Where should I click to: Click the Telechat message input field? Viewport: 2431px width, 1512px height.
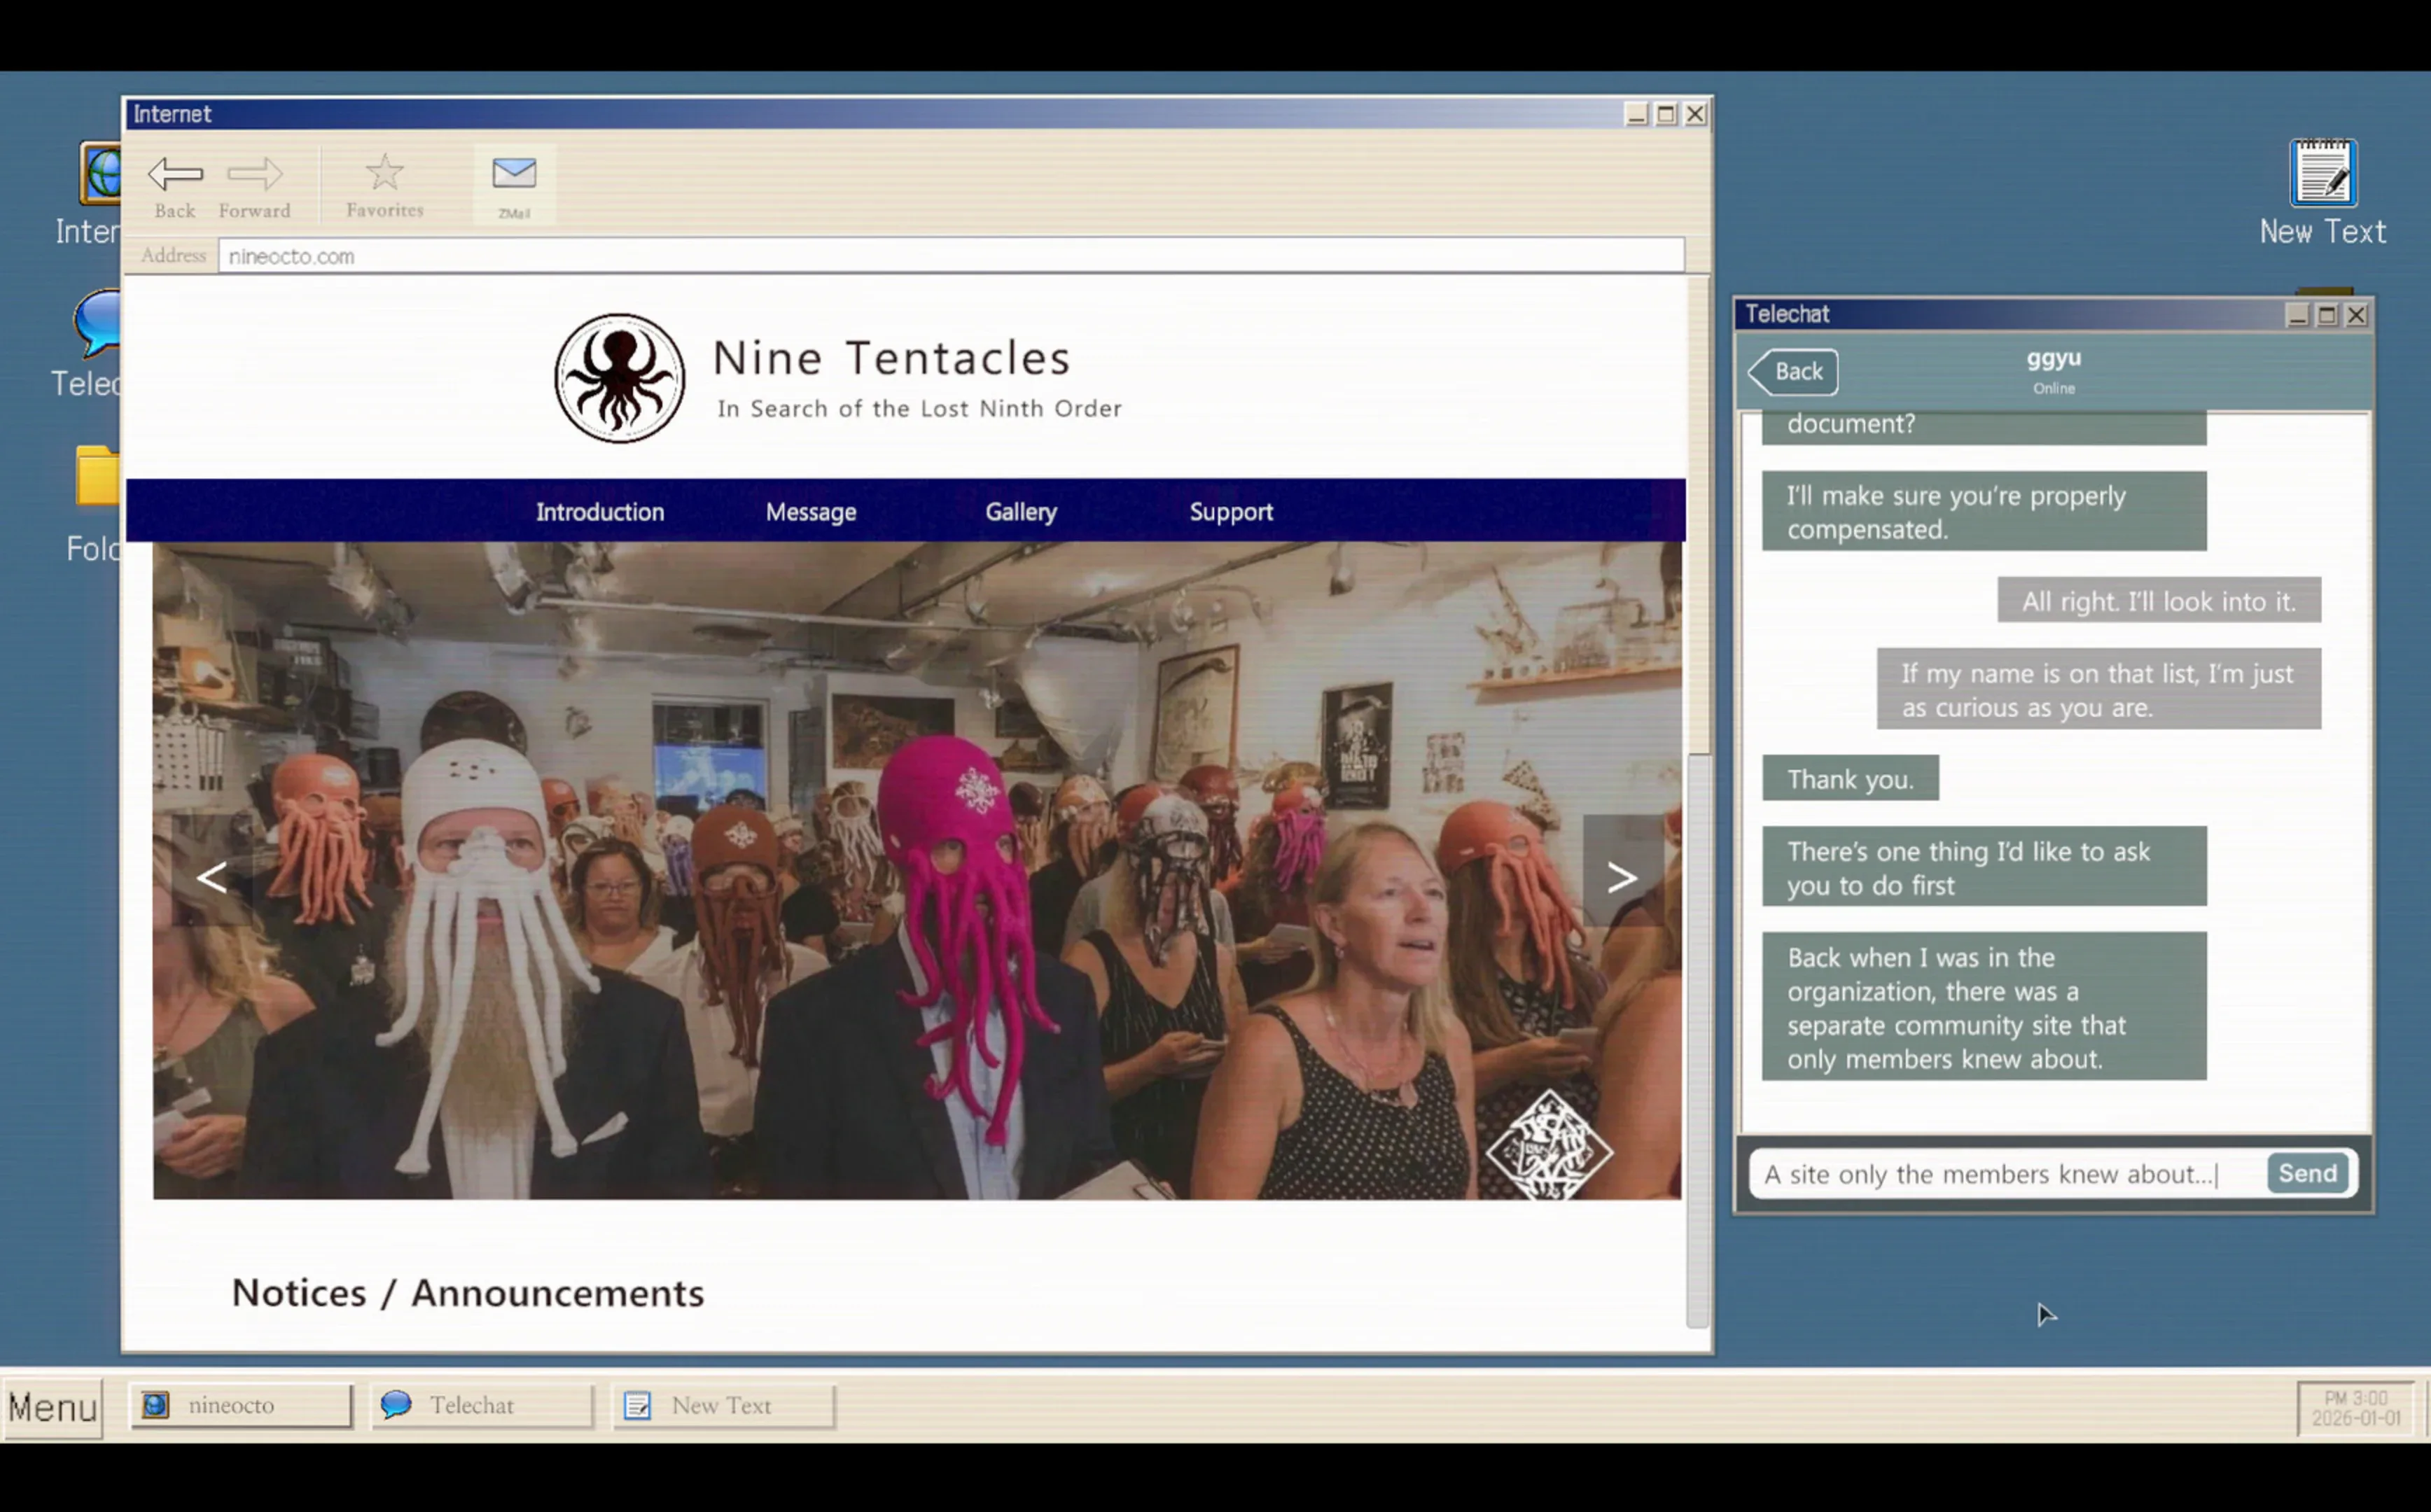click(2005, 1173)
